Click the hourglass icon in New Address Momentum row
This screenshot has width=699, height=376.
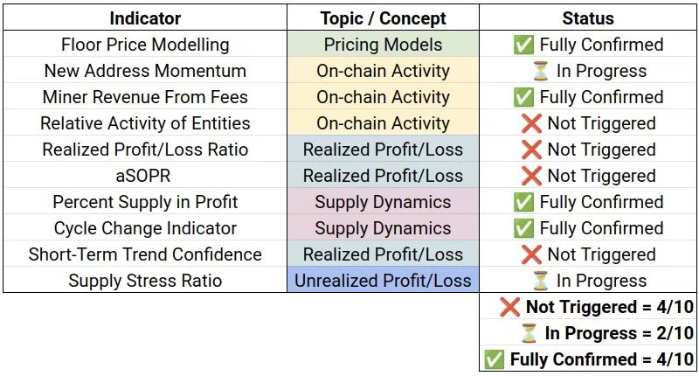[x=540, y=71]
